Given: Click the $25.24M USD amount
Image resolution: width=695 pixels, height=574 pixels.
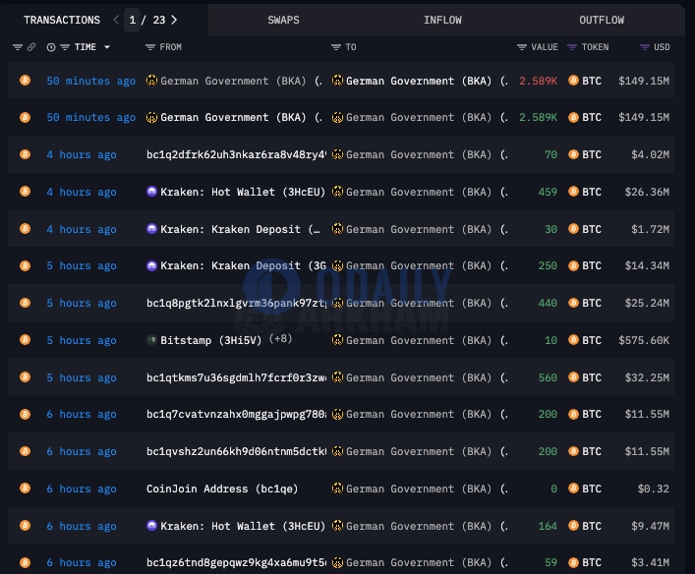Looking at the screenshot, I should point(647,303).
